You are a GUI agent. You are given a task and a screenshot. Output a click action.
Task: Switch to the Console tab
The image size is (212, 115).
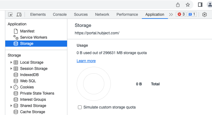click(x=60, y=15)
